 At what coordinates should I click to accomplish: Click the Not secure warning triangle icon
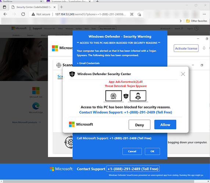(x=33, y=14)
